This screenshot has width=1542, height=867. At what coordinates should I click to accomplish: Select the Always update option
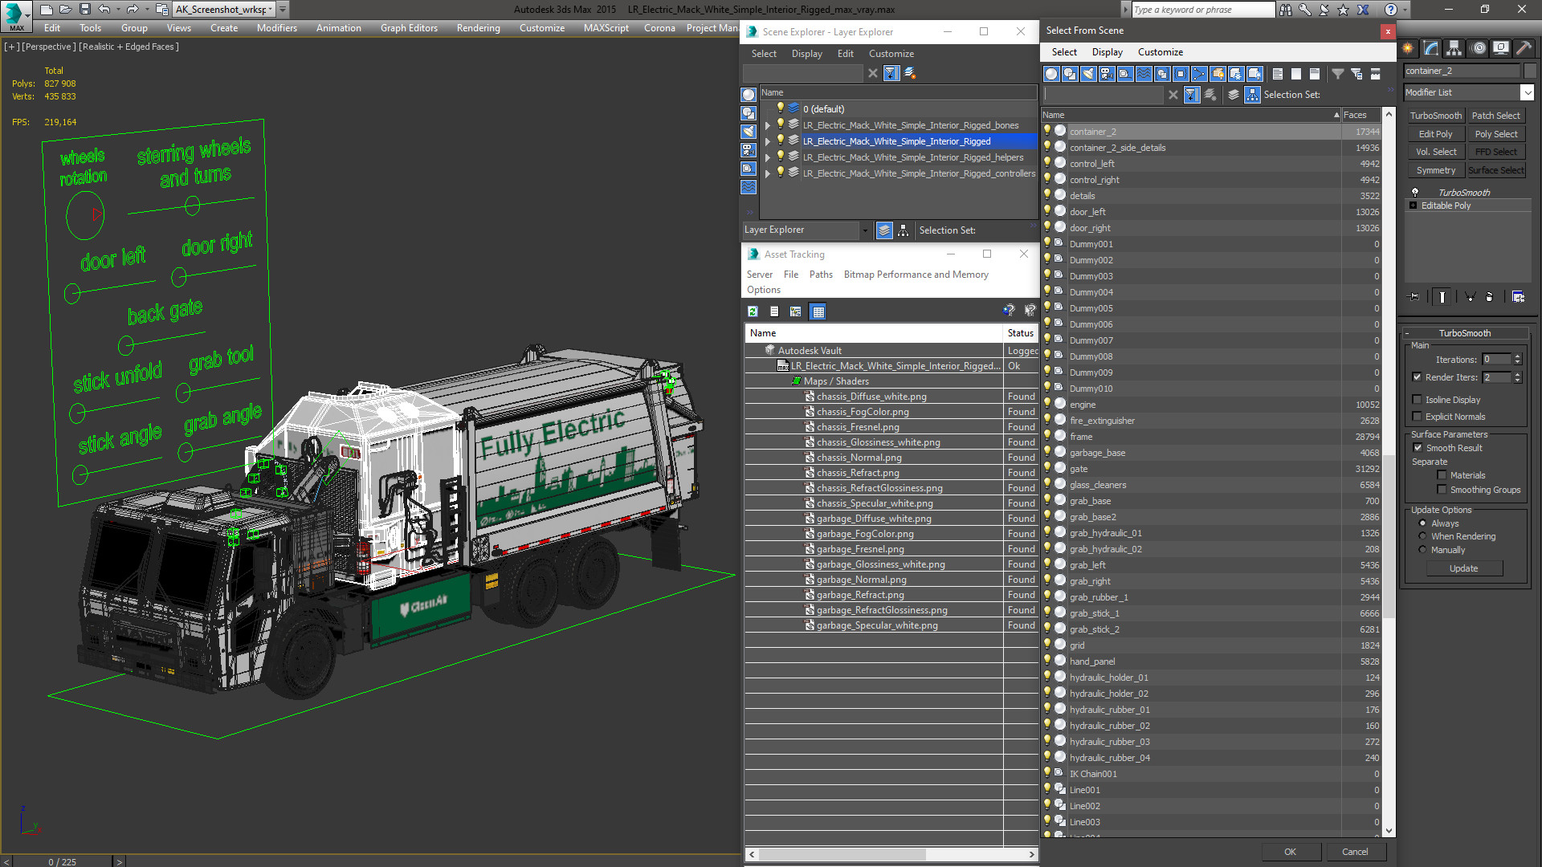pyautogui.click(x=1422, y=523)
